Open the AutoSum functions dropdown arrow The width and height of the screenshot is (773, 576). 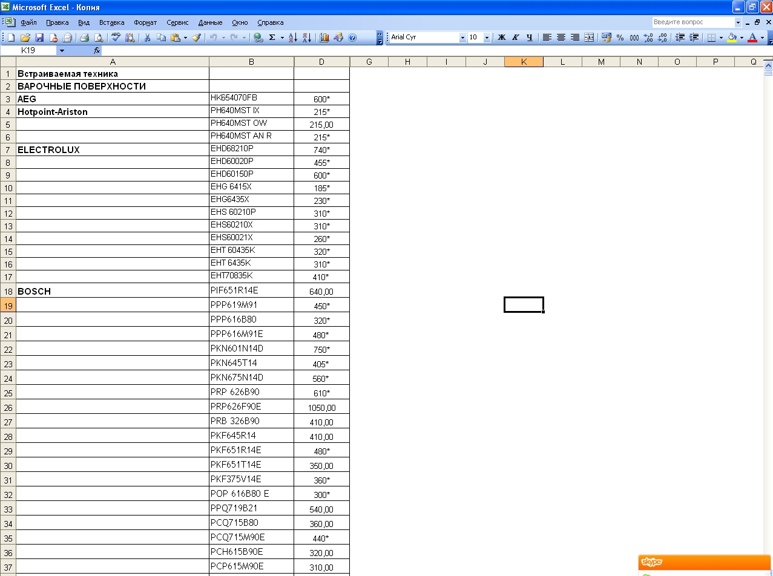(282, 38)
